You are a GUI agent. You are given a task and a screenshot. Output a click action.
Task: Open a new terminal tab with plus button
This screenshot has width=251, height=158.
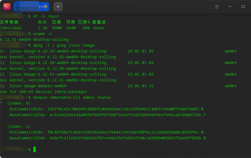[x=58, y=7]
